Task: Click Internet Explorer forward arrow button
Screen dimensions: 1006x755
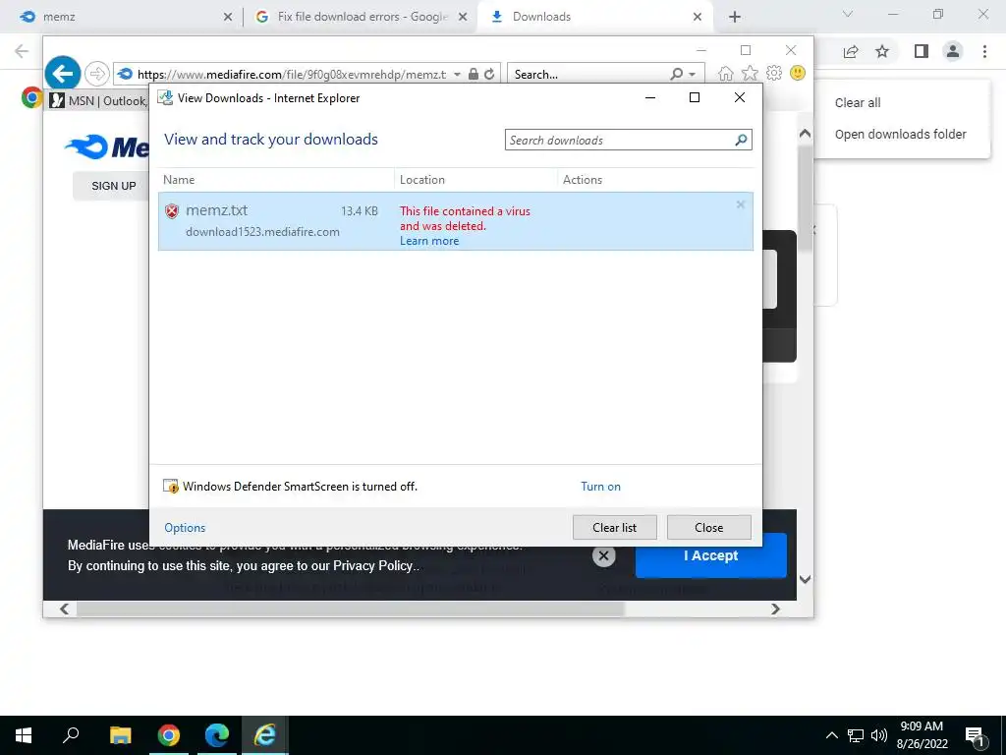Action: coord(97,74)
